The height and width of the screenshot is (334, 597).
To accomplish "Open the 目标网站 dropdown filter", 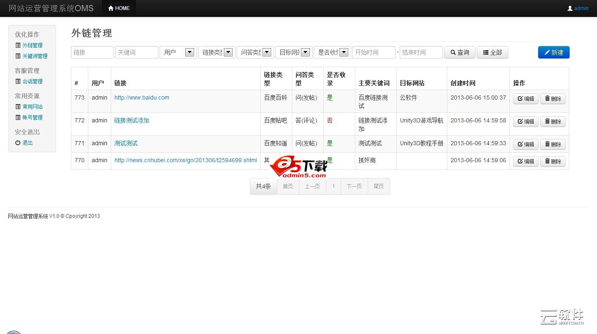I will point(294,52).
